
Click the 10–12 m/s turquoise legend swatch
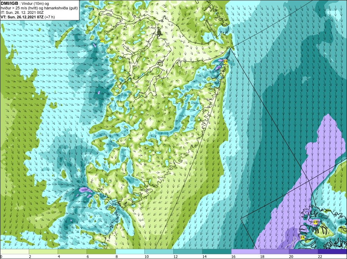[159, 251]
